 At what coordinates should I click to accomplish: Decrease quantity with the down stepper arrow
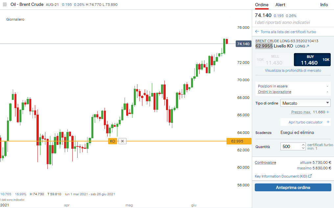pos(303,148)
